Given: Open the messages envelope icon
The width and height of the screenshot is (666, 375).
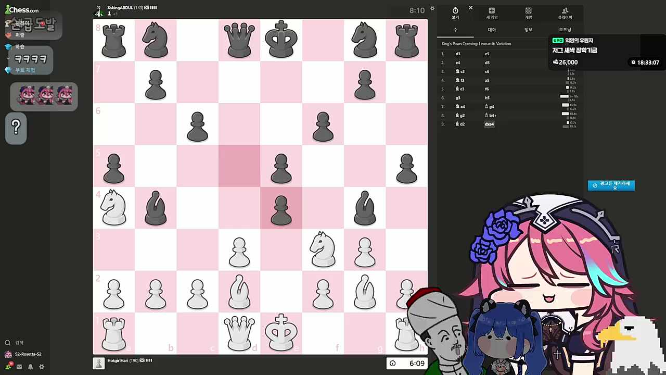Looking at the screenshot, I should [x=19, y=367].
